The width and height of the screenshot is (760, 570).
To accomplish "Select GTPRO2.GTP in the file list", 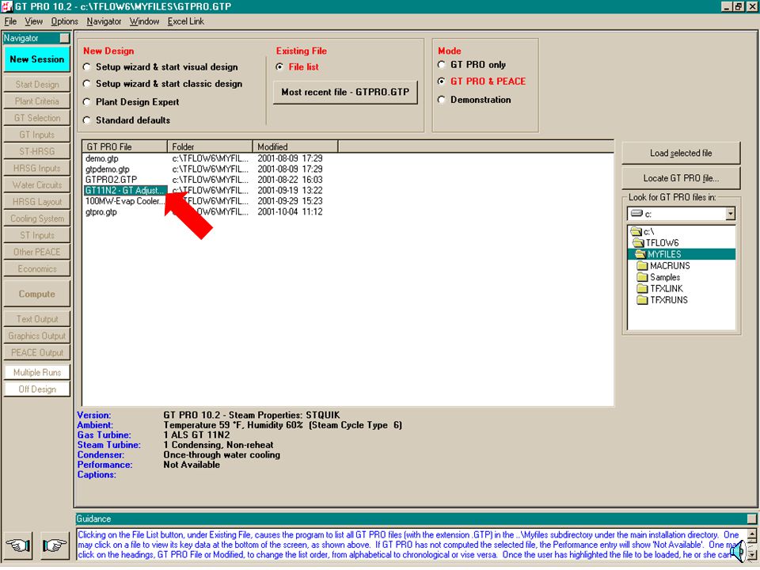I will (112, 180).
